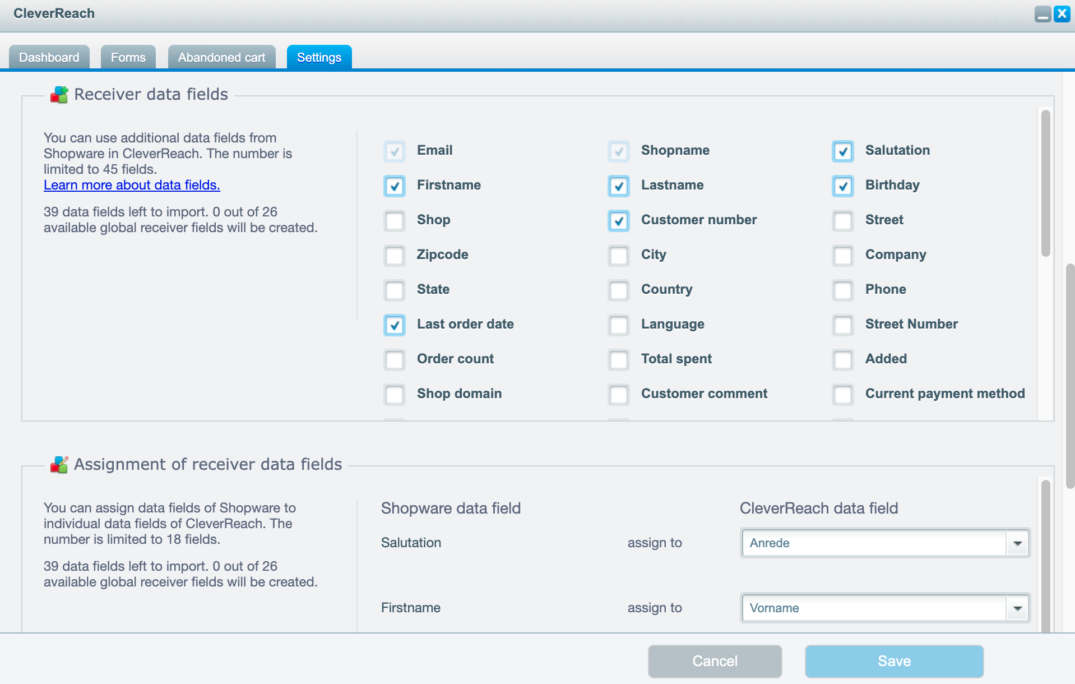Select the Total spent checkbox
Screen dimensions: 1075x684
619,360
